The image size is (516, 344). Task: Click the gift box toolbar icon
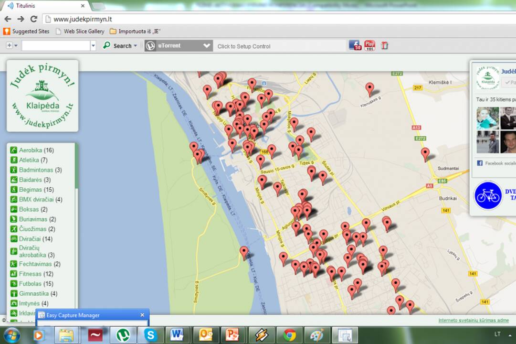tap(384, 45)
